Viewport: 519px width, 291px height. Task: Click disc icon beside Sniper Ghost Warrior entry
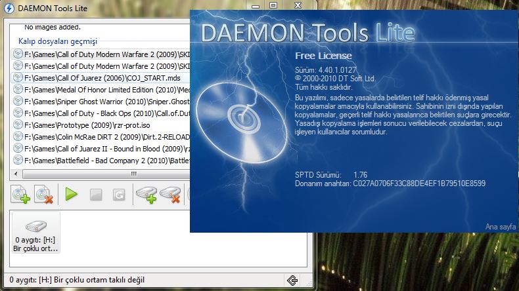tap(18, 101)
